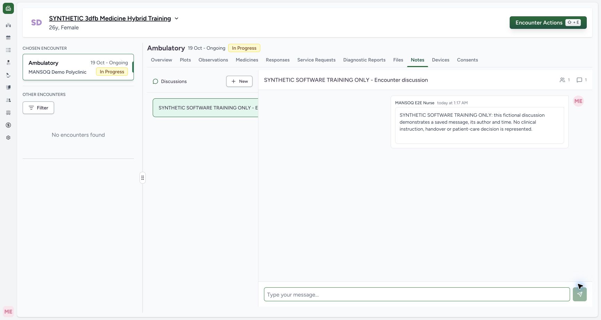Image resolution: width=601 pixels, height=320 pixels.
Task: Click the SD patient avatar
Action: (37, 23)
